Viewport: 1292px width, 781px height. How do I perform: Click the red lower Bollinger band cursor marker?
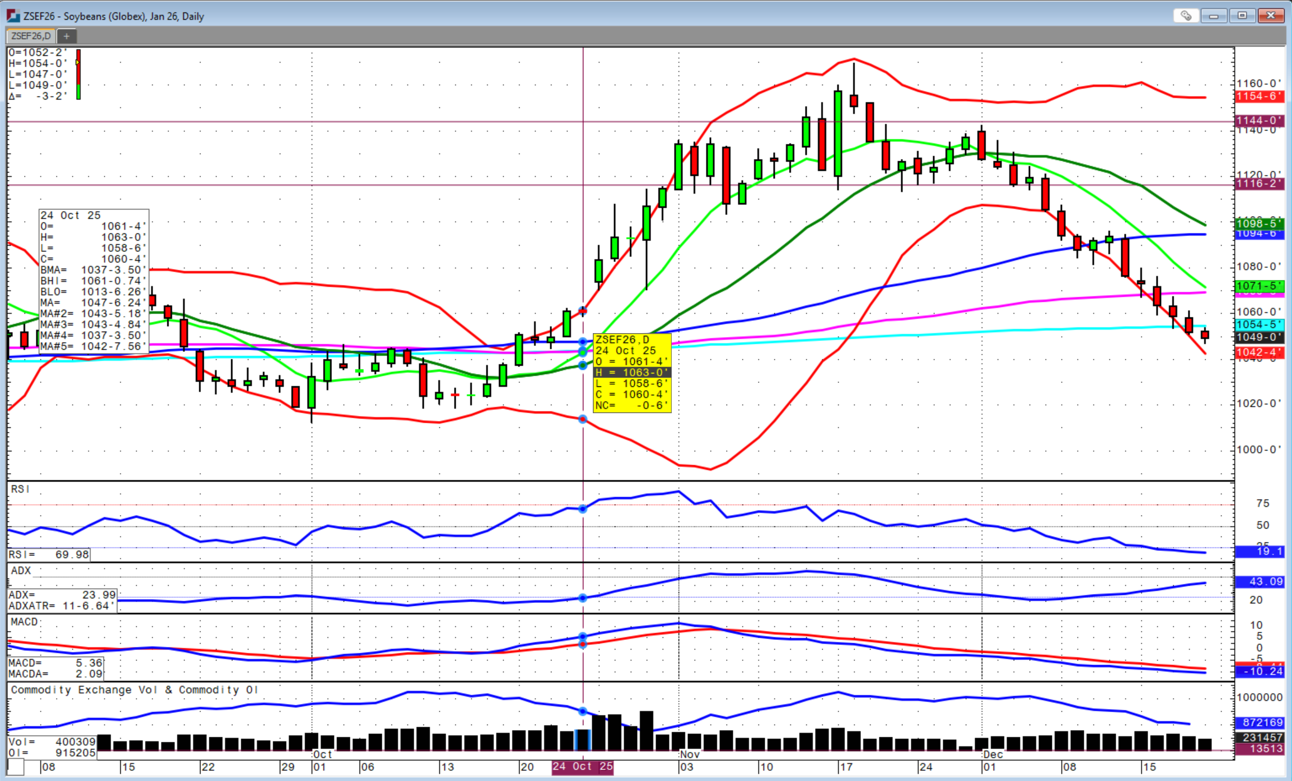point(583,419)
